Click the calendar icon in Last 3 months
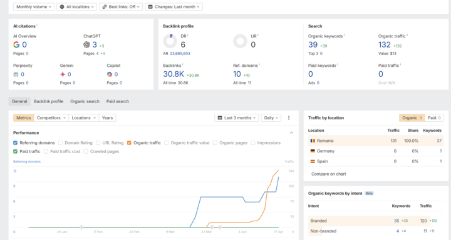 [x=220, y=117]
